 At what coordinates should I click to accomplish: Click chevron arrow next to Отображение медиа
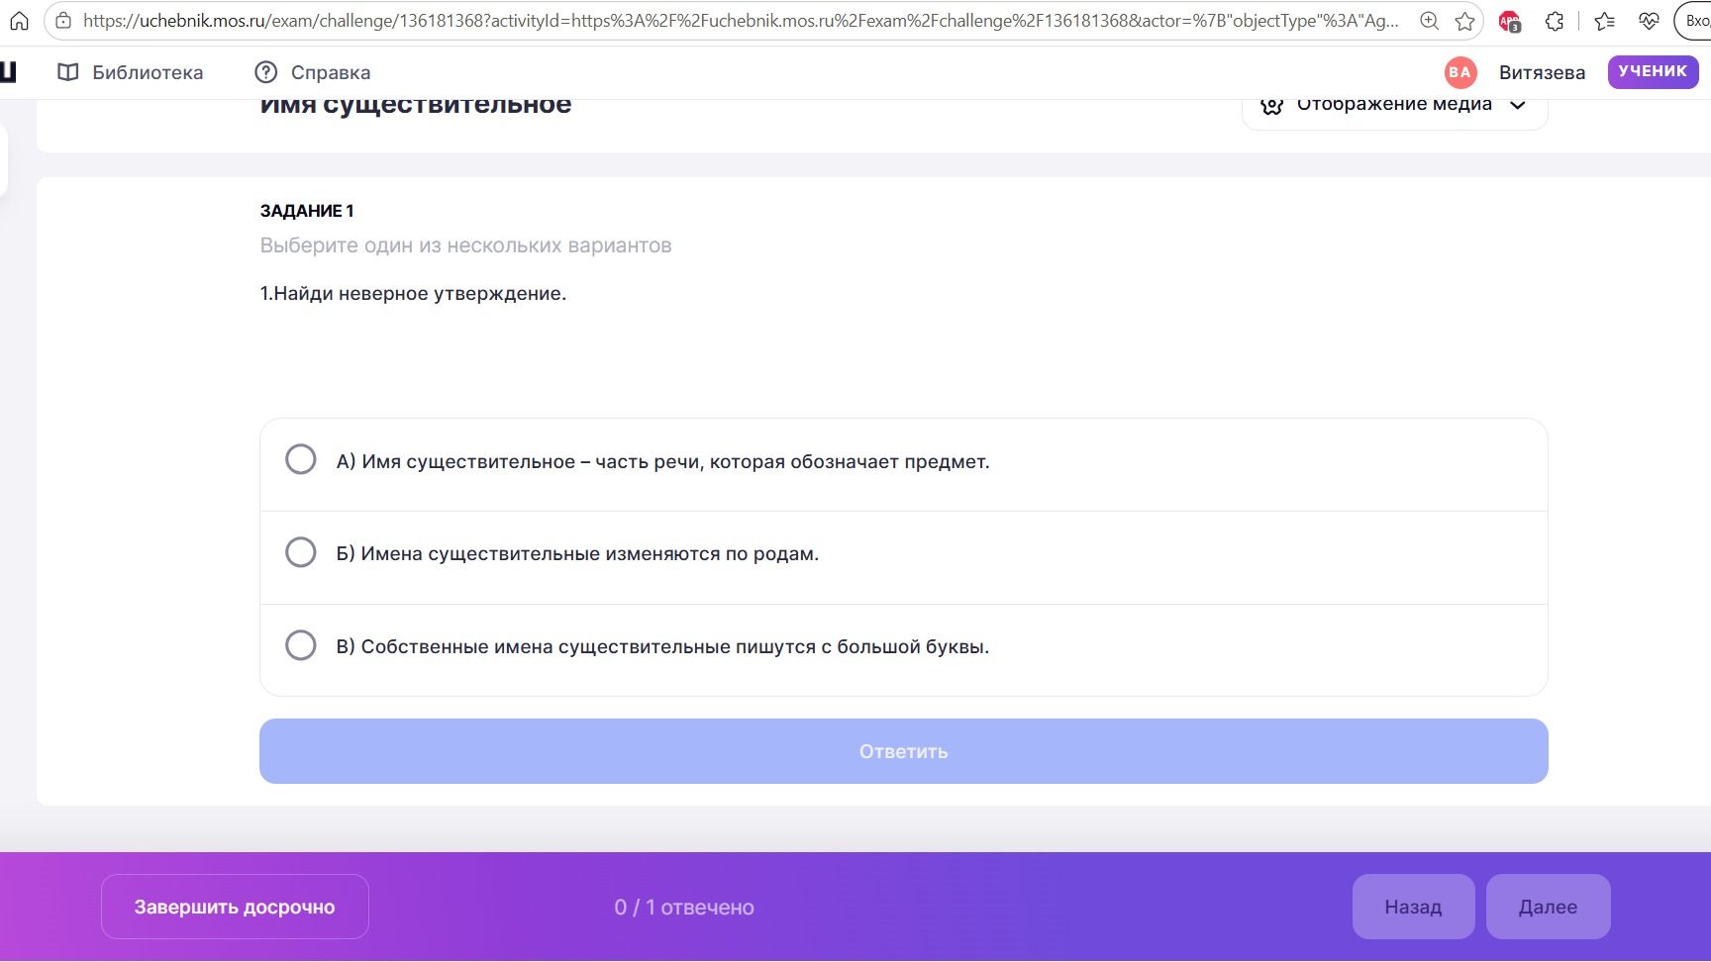click(x=1517, y=105)
